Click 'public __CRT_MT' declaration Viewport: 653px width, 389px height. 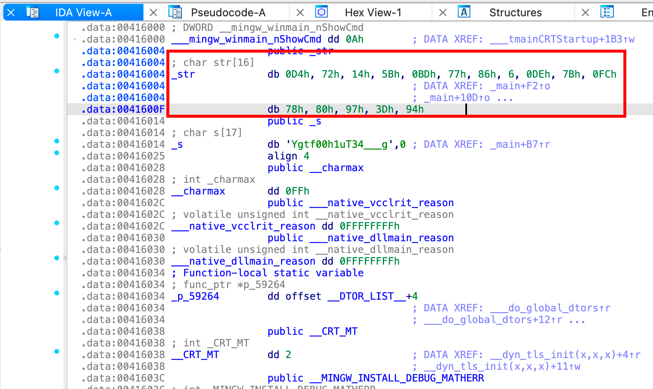tap(313, 331)
